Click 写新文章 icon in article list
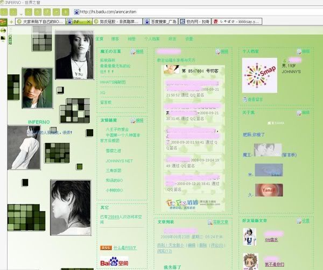323x270 pixels. pyautogui.click(x=217, y=222)
